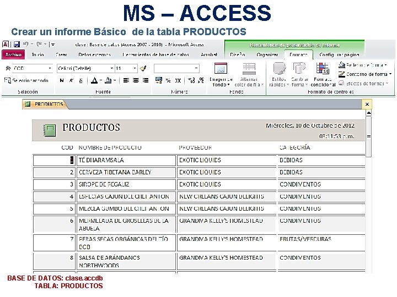This screenshot has height=297, width=397.
Task: Open the Datos externos tab
Action: point(94,54)
